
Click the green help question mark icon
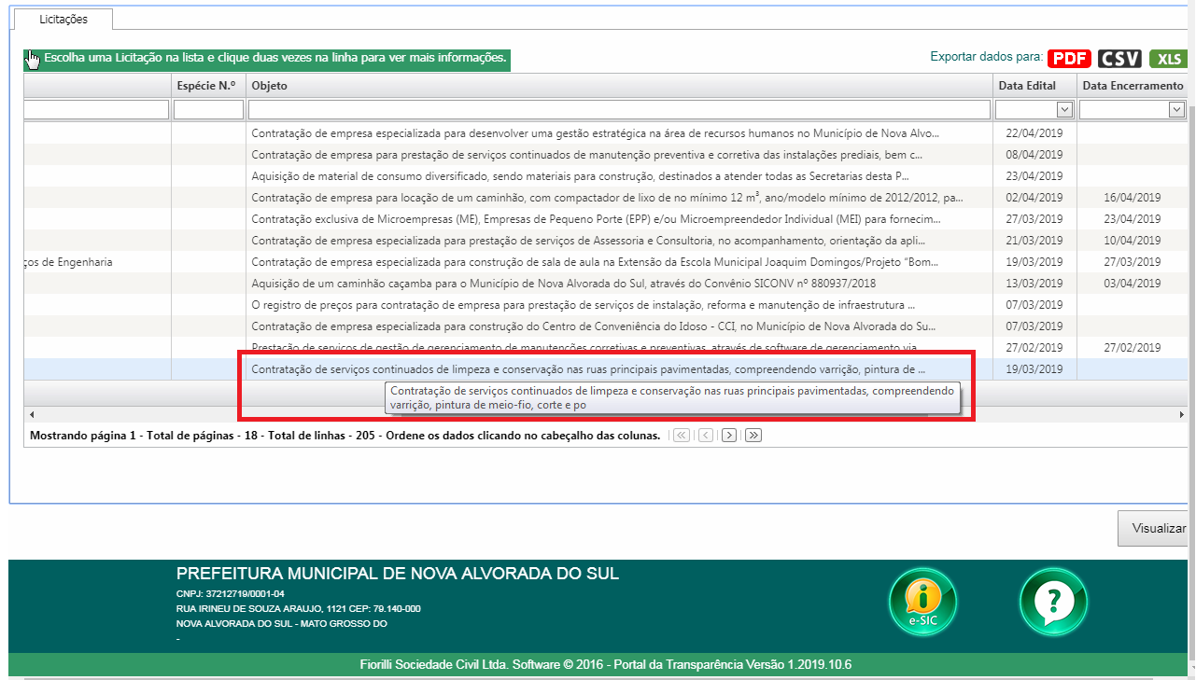(x=1053, y=602)
